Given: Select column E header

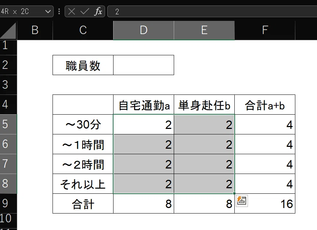Looking at the screenshot, I should click(x=204, y=30).
